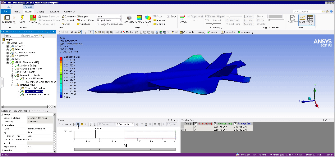The height and width of the screenshot is (157, 335).
Task: Collapse the Static Structural (B5) node
Action: click(8, 62)
